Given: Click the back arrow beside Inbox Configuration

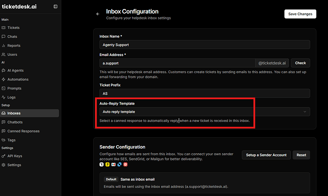Looking at the screenshot, I should [98, 14].
